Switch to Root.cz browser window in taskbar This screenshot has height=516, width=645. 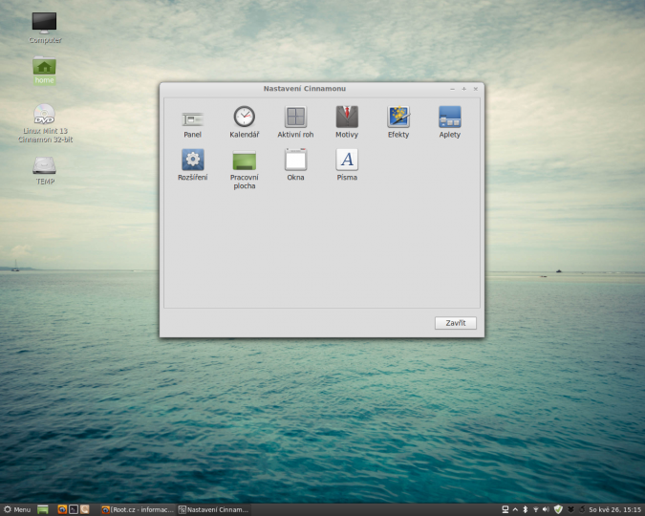point(138,510)
